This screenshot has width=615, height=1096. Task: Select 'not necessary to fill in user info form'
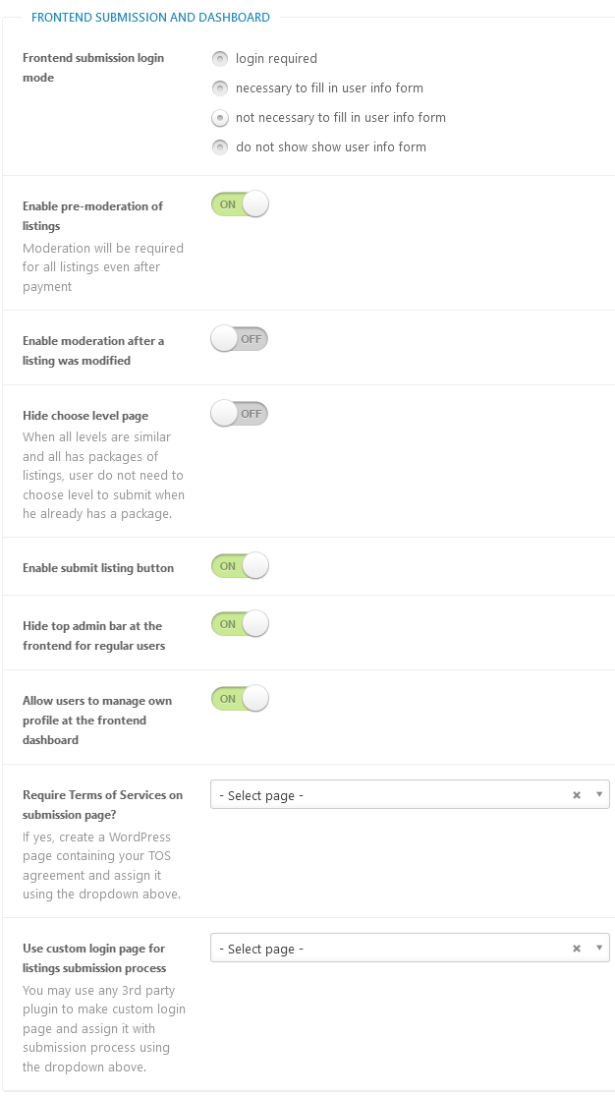point(219,117)
